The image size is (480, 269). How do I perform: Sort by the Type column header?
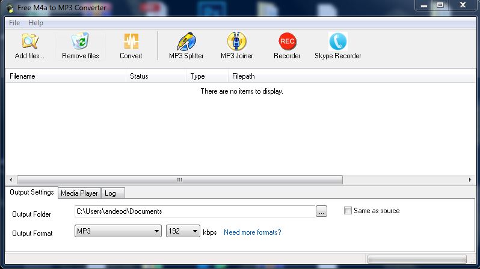pos(208,76)
